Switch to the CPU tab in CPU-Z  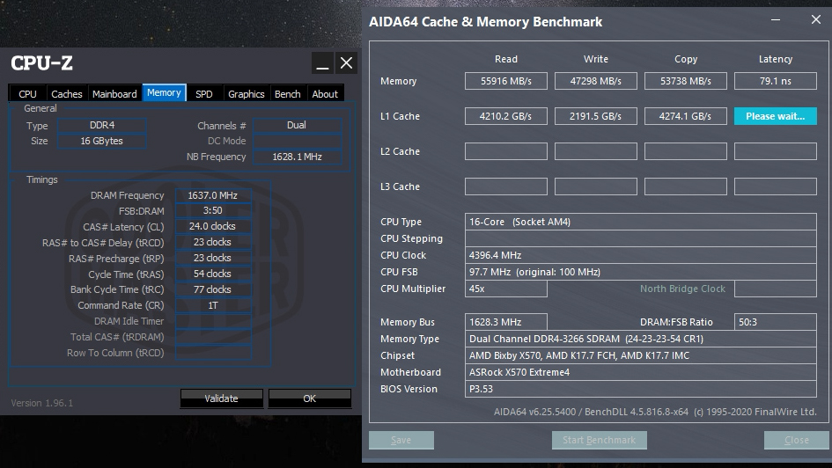pos(27,94)
